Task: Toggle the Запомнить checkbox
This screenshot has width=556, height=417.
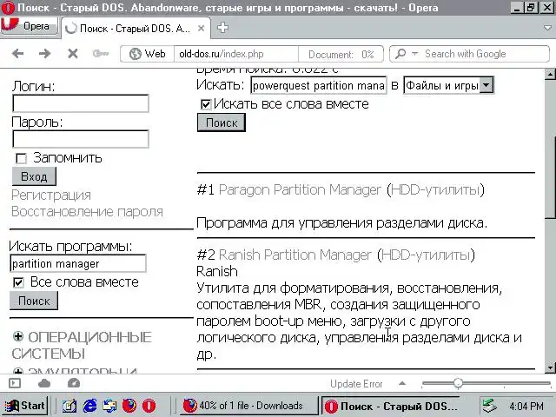Action: click(21, 158)
